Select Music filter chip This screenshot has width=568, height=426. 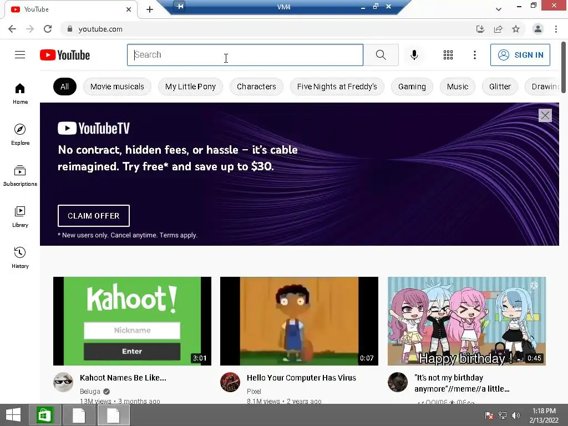(457, 87)
